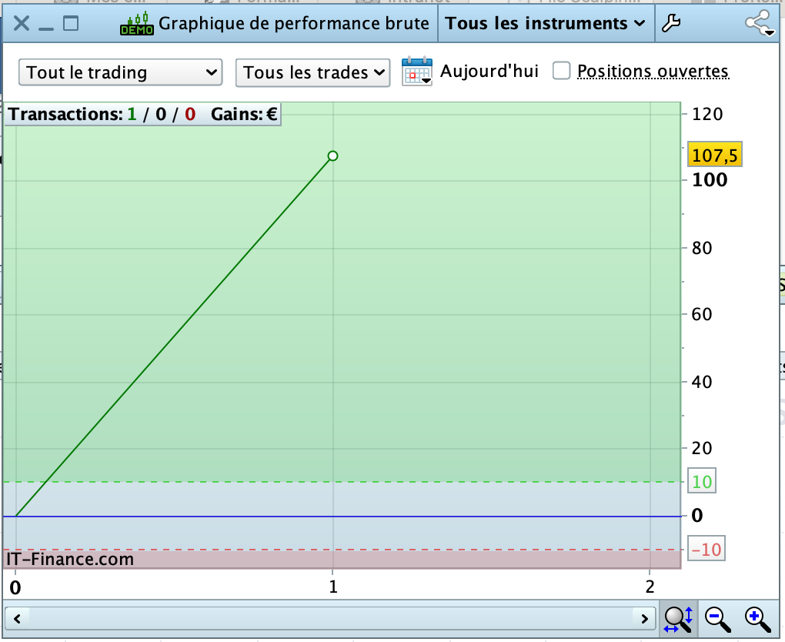Click the yellow 107,5 value label
Viewport: 785px width, 642px height.
coord(714,155)
